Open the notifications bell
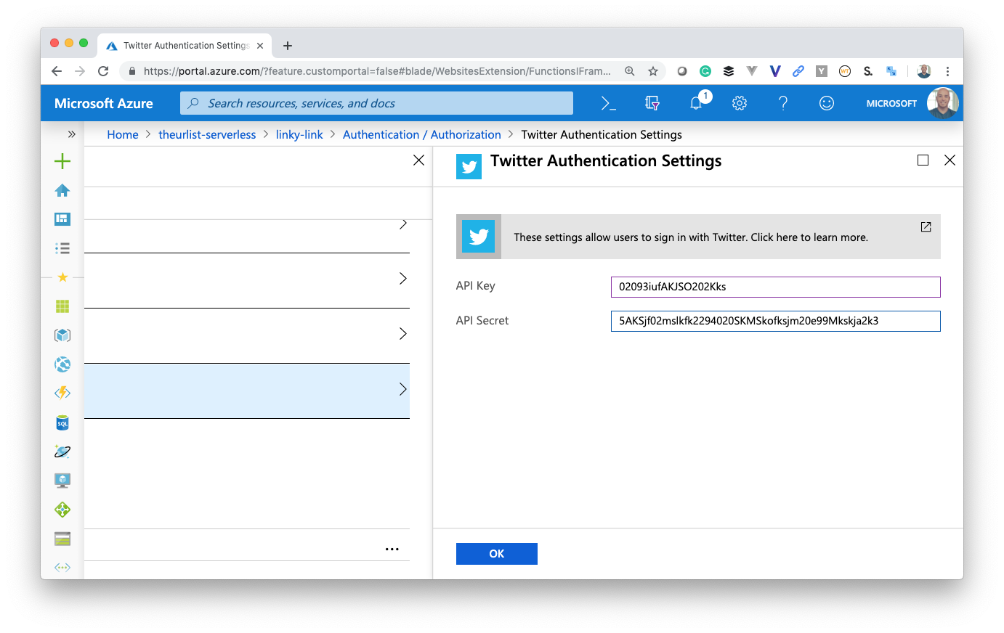This screenshot has width=1004, height=633. (696, 103)
